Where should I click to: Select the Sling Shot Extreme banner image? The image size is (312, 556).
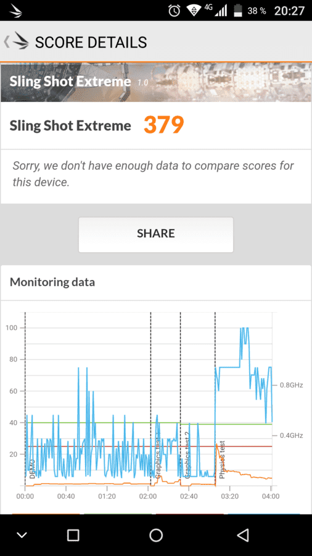click(156, 82)
